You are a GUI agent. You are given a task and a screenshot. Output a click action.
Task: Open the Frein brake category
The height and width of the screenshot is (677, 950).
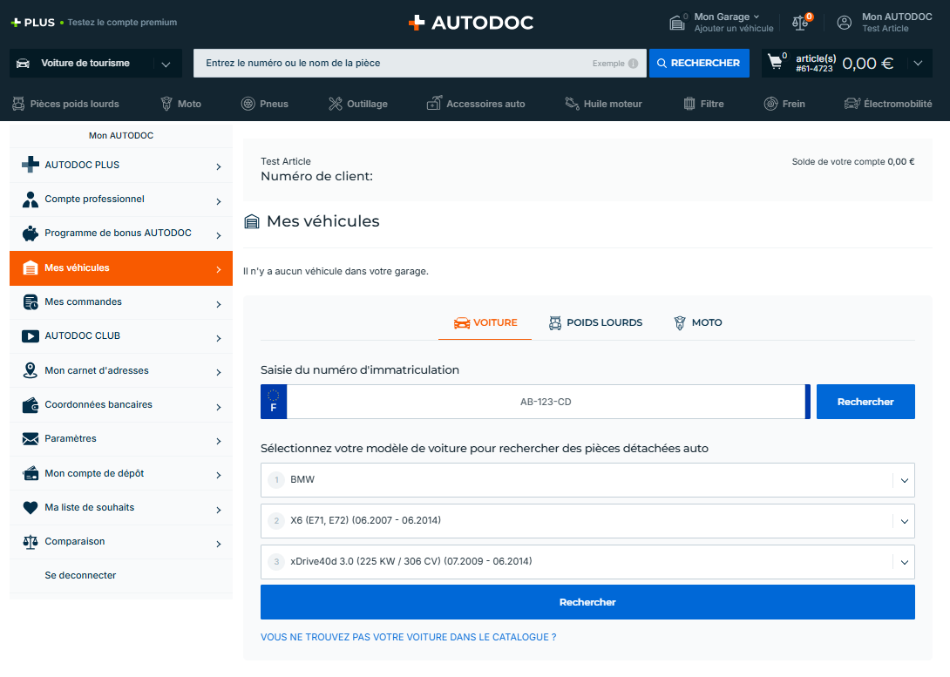[x=784, y=104]
